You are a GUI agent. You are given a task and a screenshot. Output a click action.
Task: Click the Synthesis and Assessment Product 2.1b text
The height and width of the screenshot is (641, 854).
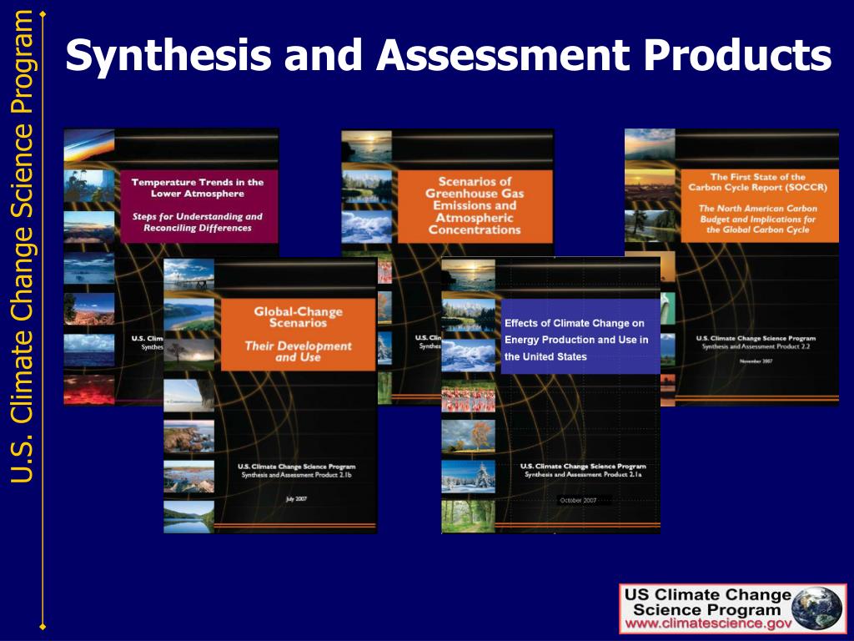(297, 475)
